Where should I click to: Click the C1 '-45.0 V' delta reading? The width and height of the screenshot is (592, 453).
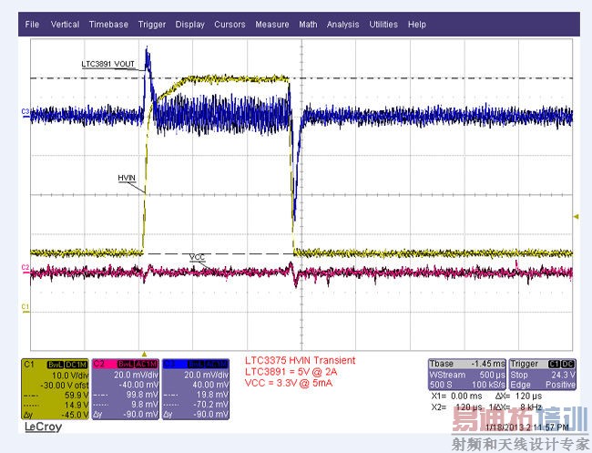point(75,415)
